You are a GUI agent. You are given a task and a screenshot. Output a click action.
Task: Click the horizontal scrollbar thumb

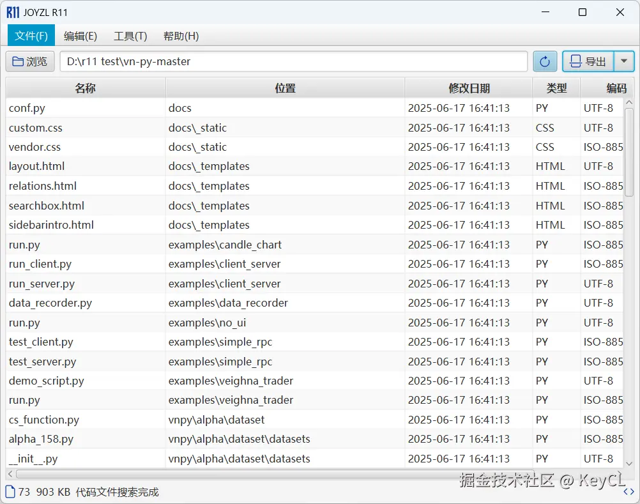pos(275,474)
